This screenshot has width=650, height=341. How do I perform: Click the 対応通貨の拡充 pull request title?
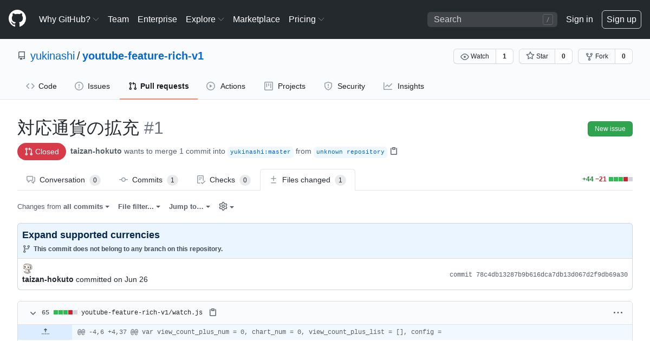79,128
